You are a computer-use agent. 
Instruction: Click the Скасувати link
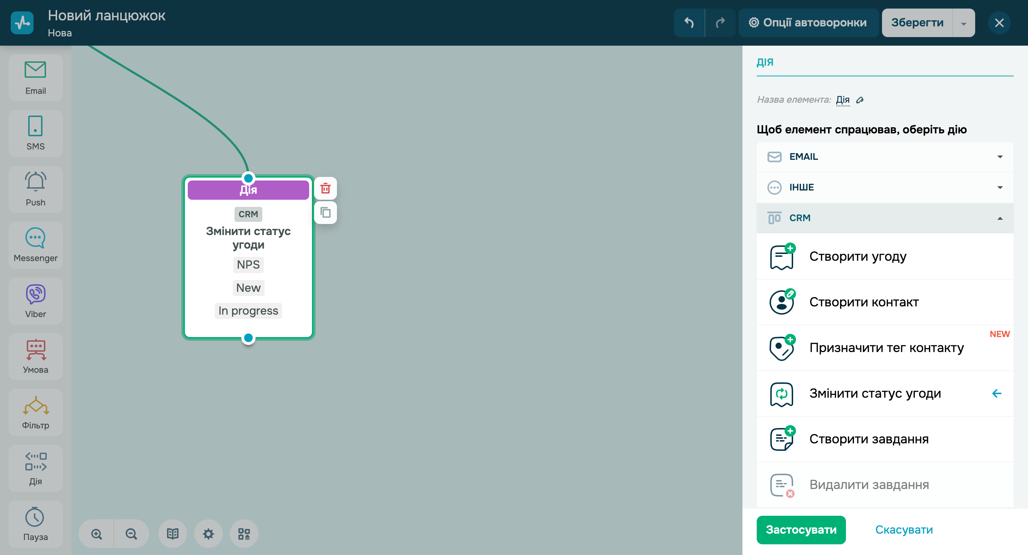903,529
